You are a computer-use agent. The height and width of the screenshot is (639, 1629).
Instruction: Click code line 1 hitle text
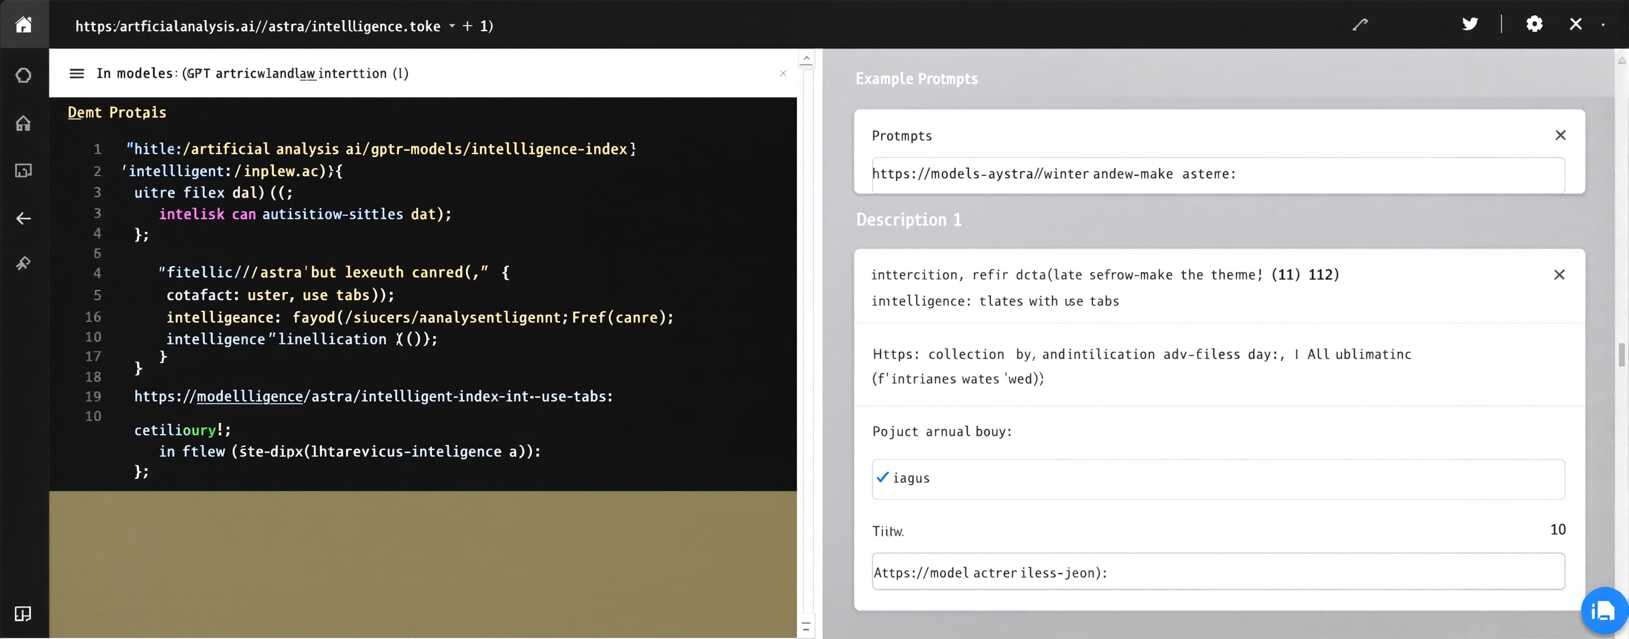[x=381, y=149]
